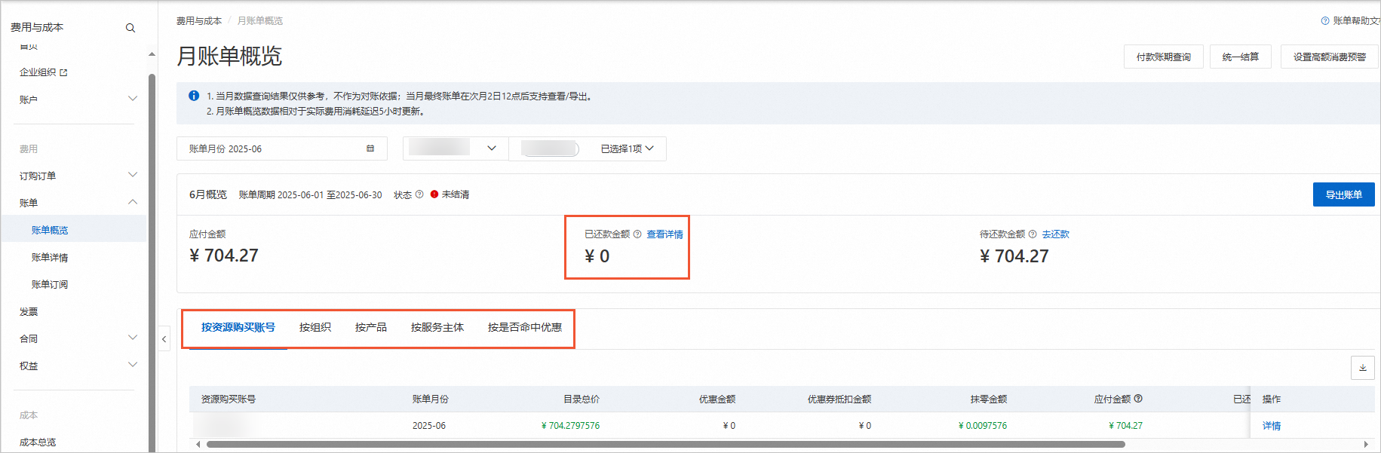This screenshot has width=1381, height=453.
Task: Click the 抹零金额 value ¥0.0097576
Action: tap(983, 426)
